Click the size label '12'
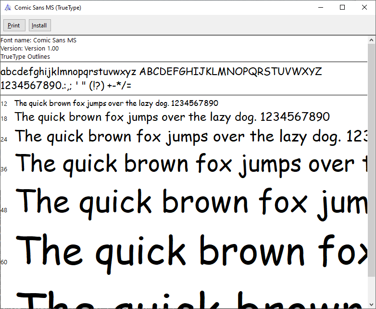Image resolution: width=376 pixels, height=309 pixels. tap(4, 104)
